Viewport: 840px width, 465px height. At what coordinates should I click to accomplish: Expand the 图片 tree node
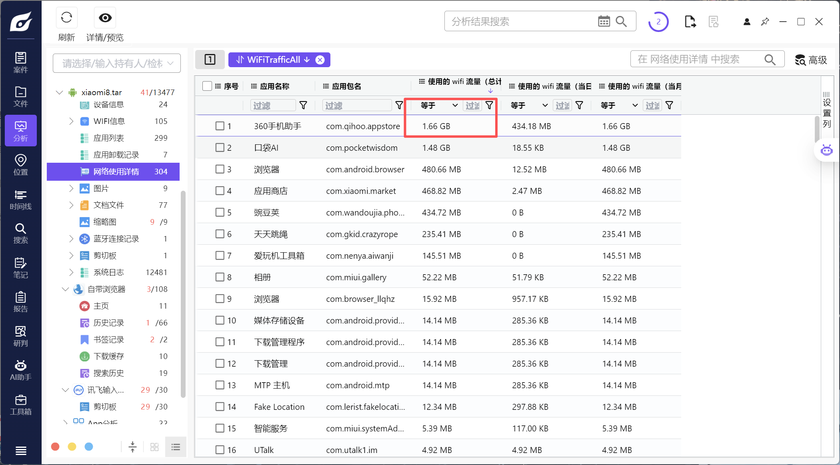(x=71, y=188)
